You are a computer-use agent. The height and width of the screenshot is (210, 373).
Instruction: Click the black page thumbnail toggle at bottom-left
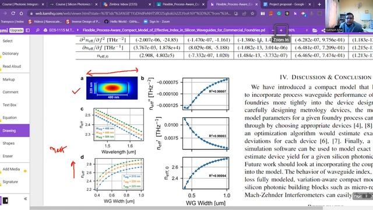pos(5,201)
